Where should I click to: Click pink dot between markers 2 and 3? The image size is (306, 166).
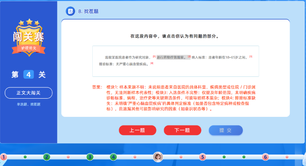click(68, 157)
